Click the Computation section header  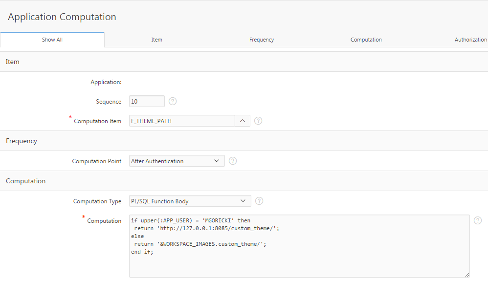pos(25,181)
